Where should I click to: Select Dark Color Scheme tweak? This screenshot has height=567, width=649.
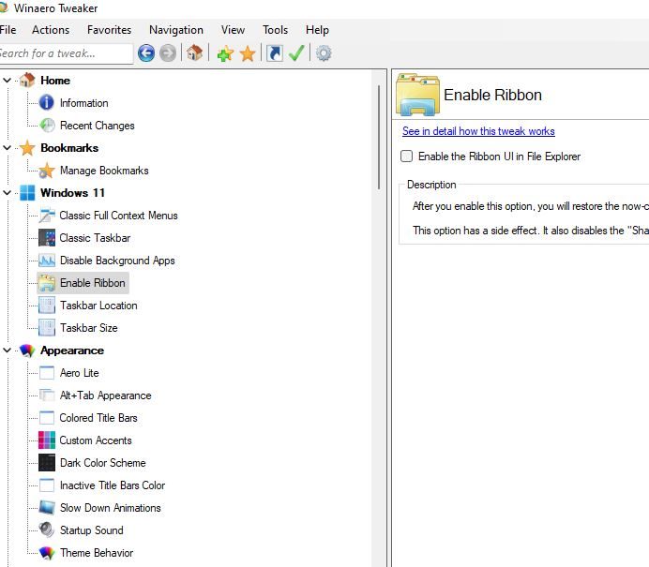103,463
